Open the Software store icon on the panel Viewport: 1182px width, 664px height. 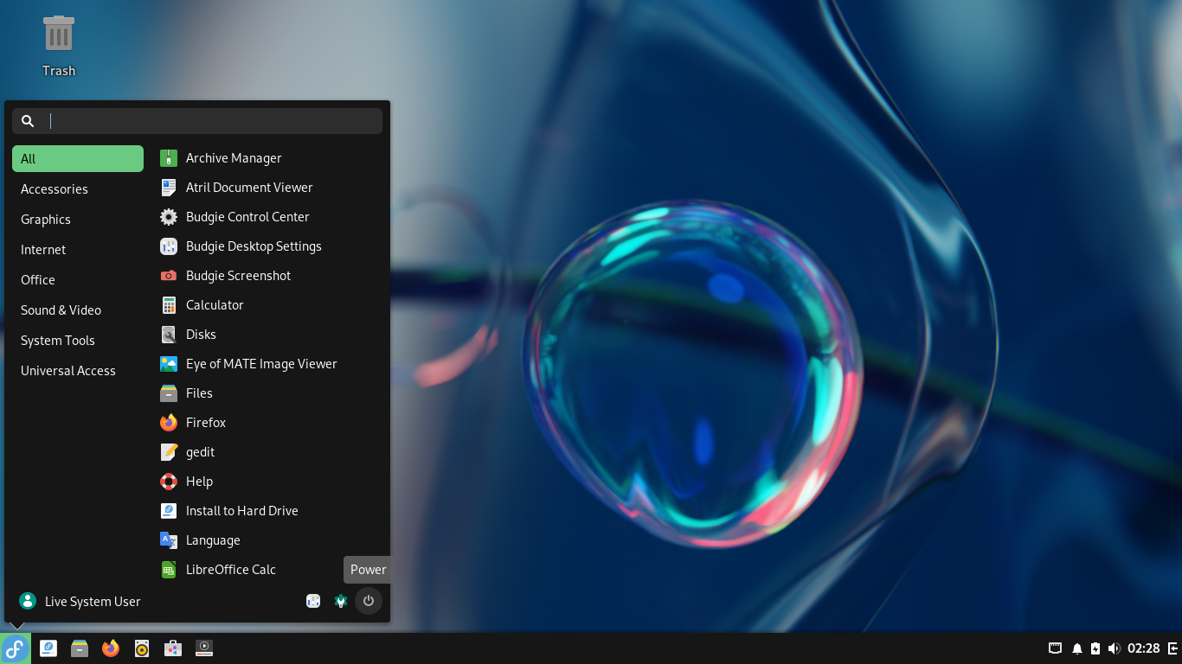[x=173, y=648]
